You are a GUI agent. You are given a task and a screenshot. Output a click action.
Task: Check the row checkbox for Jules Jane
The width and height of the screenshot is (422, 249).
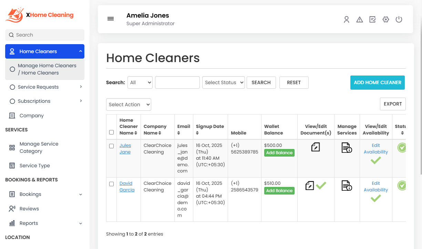tap(111, 146)
